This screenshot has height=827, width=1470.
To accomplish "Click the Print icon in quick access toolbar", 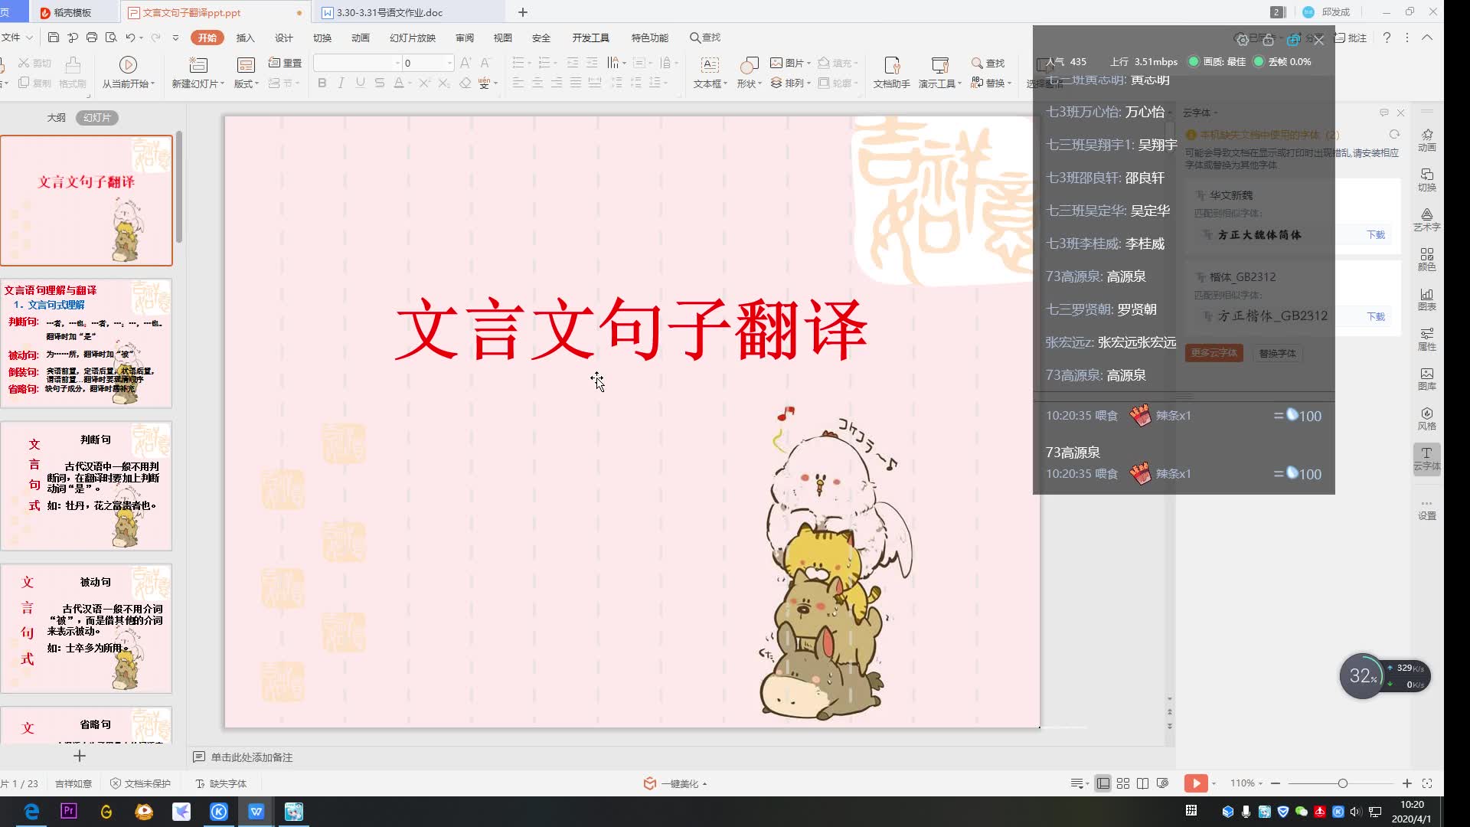I will [x=92, y=38].
